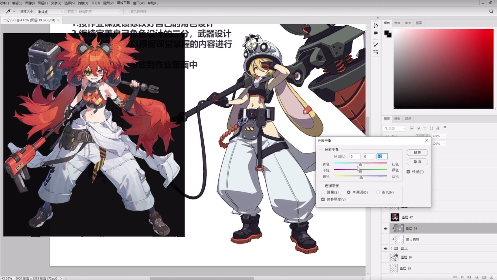
Task: Click the first 色阶 input field
Action: [355, 156]
